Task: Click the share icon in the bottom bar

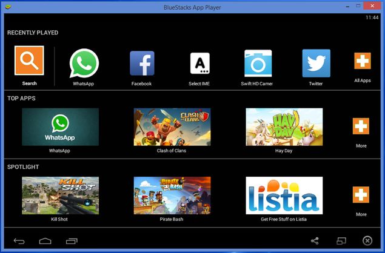Action: 315,241
